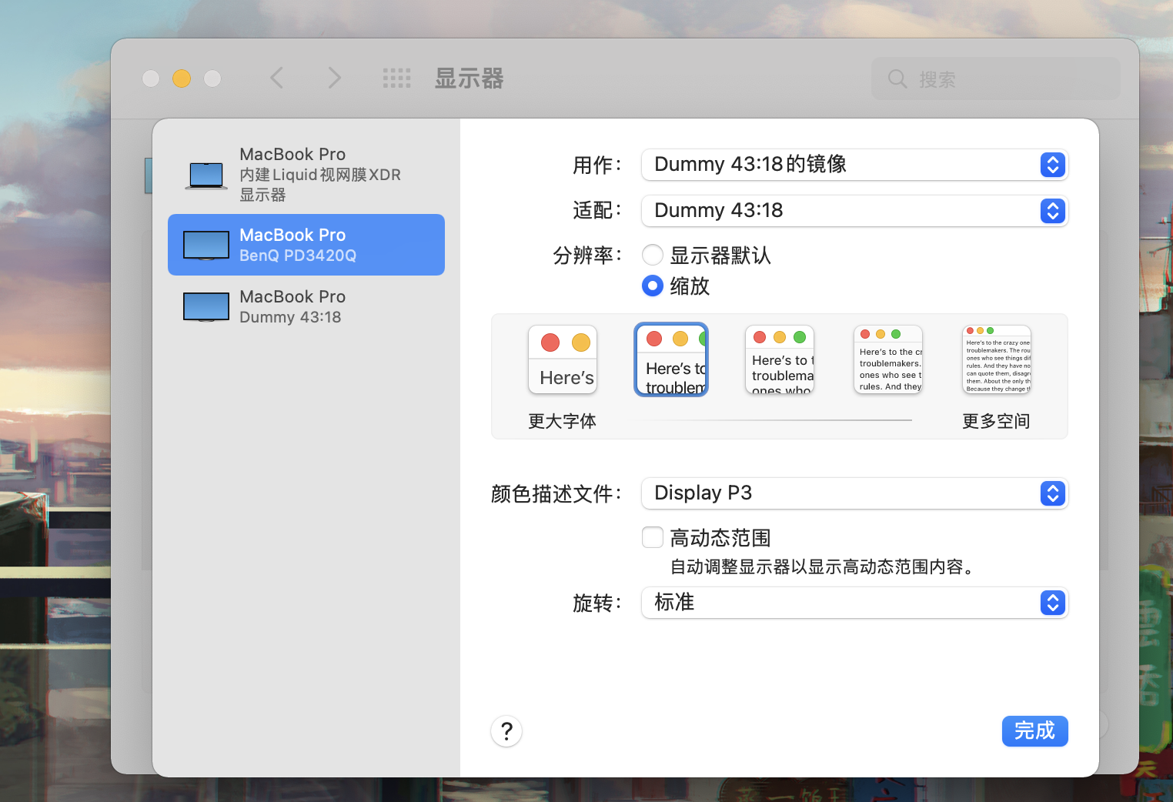
Task: Select 缩放 scaled resolution option
Action: tap(653, 286)
